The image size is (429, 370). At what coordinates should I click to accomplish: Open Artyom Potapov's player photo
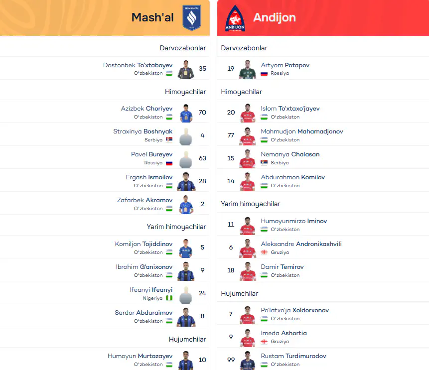point(248,69)
